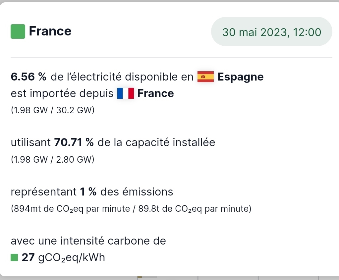Click the French flag icon
Image resolution: width=339 pixels, height=280 pixels.
click(125, 94)
